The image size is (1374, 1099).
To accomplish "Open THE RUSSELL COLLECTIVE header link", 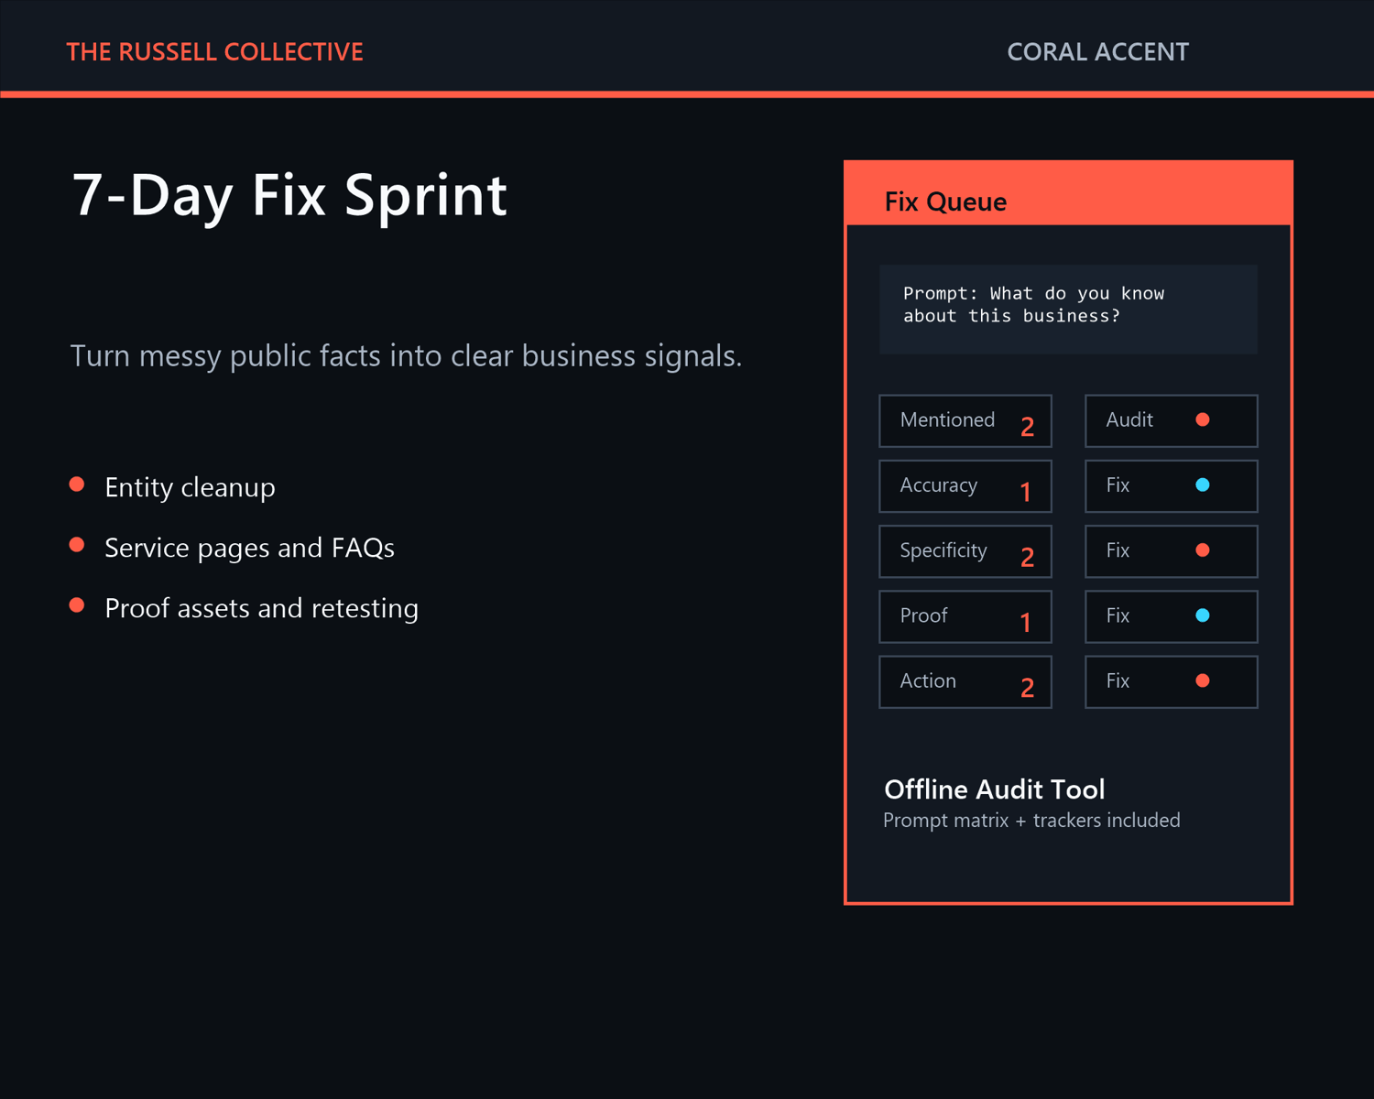I will 215,52.
